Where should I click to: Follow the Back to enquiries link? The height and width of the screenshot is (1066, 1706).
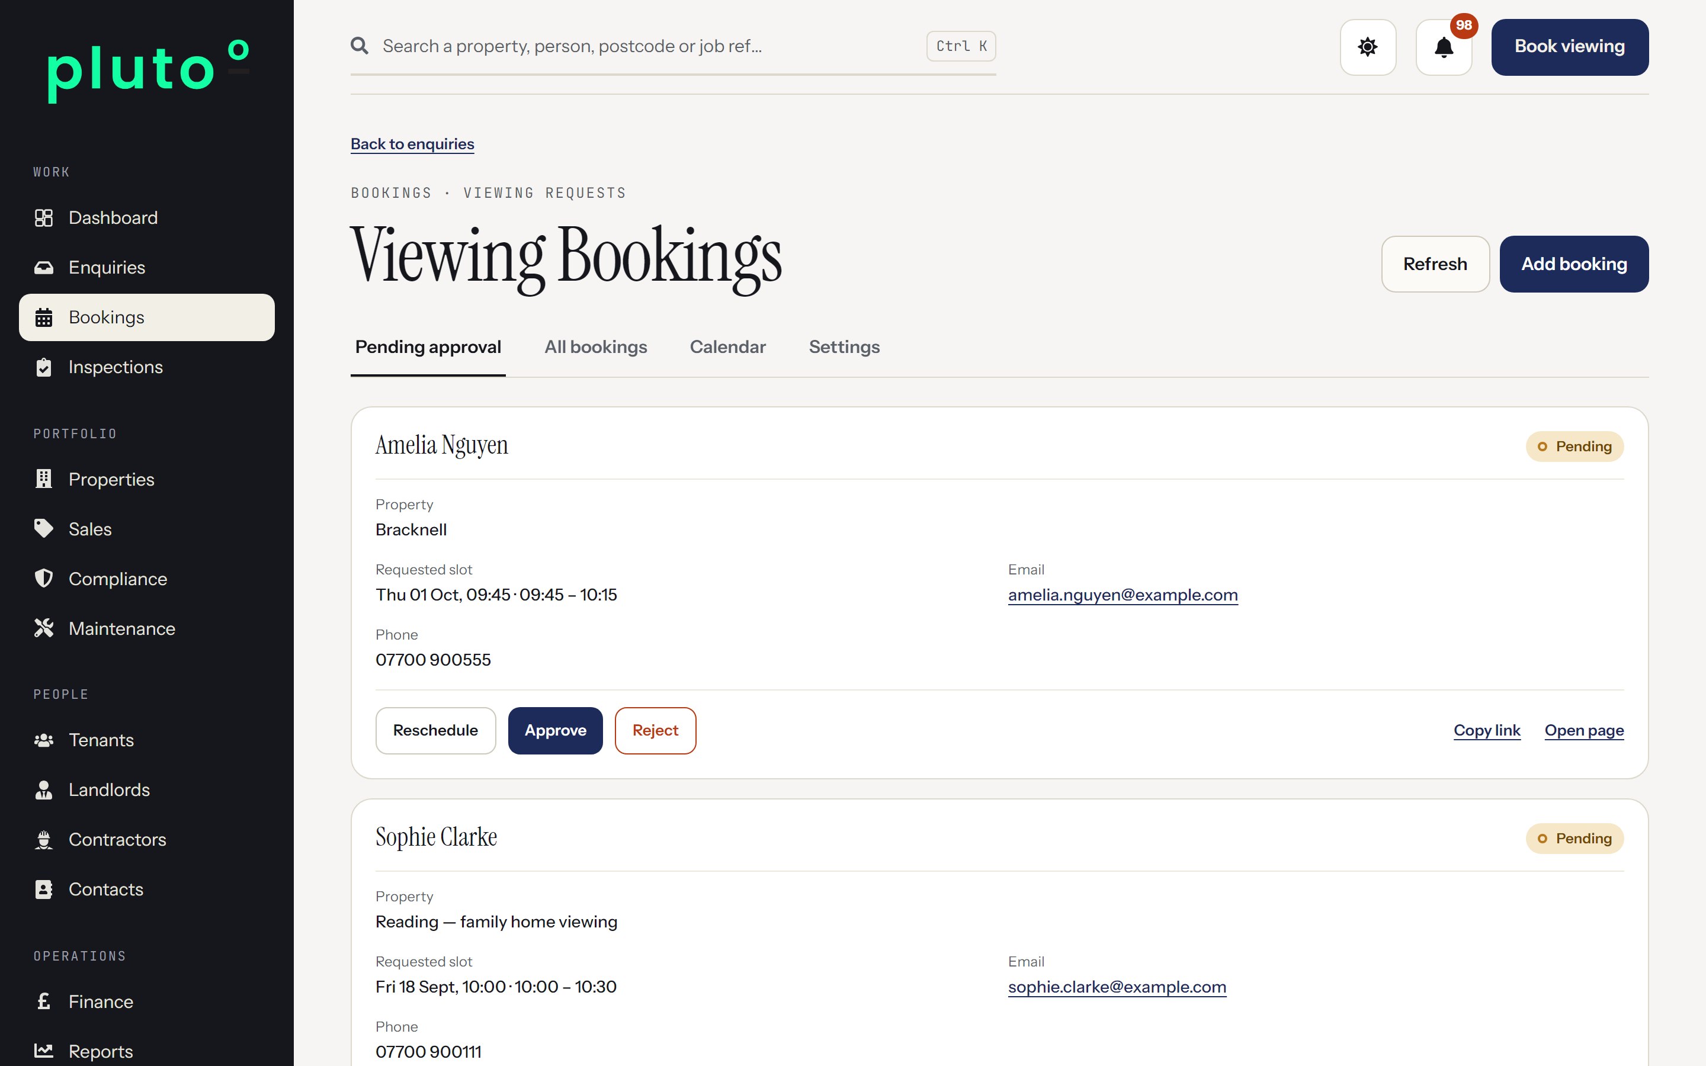[x=412, y=144]
